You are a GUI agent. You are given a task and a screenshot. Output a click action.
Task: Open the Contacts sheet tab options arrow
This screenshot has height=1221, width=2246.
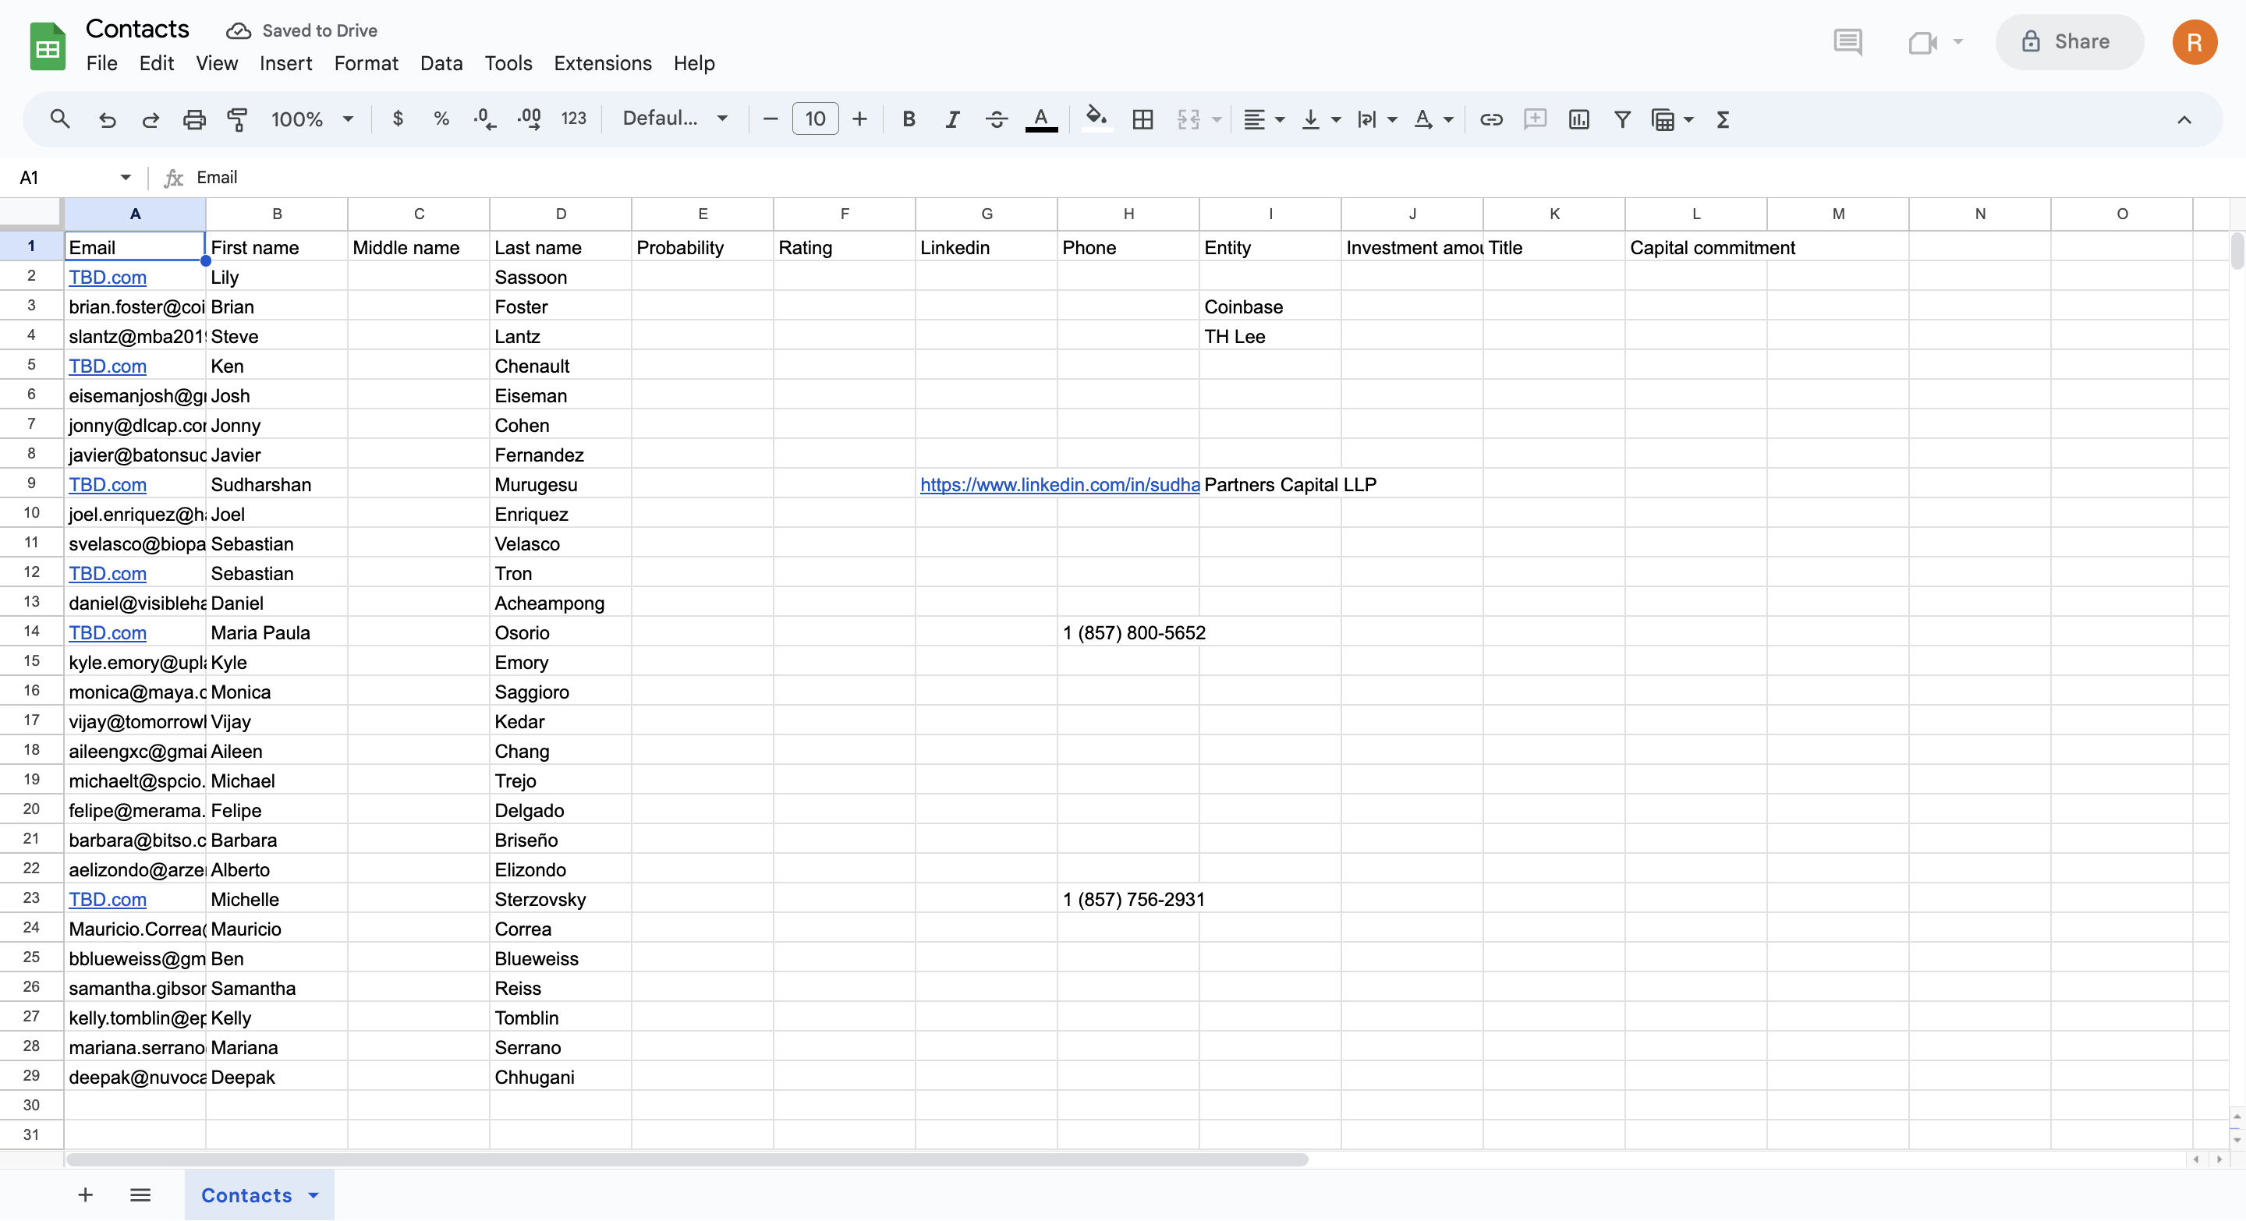pos(314,1194)
